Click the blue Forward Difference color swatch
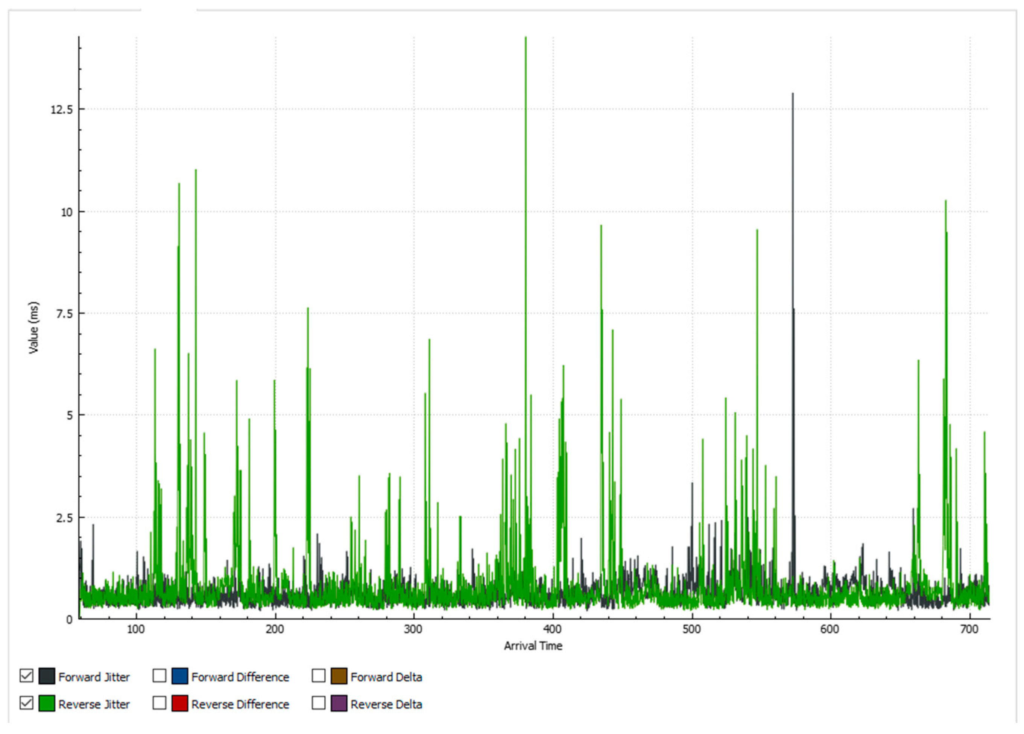This screenshot has width=1024, height=734. coord(180,676)
